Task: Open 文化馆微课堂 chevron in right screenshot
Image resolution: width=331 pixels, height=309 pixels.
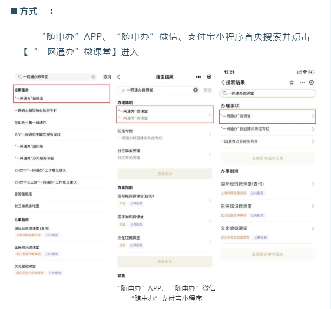Action: [313, 228]
